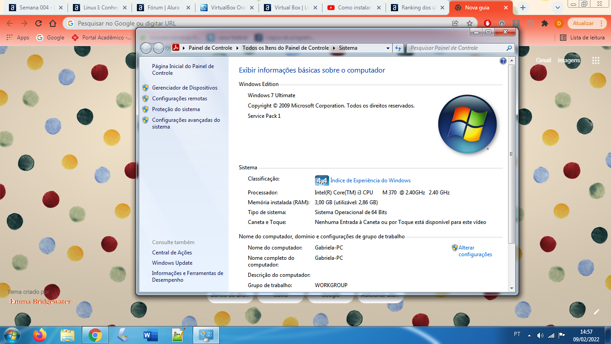
Task: Click the shield icon beside Proteção do sistema
Action: [145, 109]
